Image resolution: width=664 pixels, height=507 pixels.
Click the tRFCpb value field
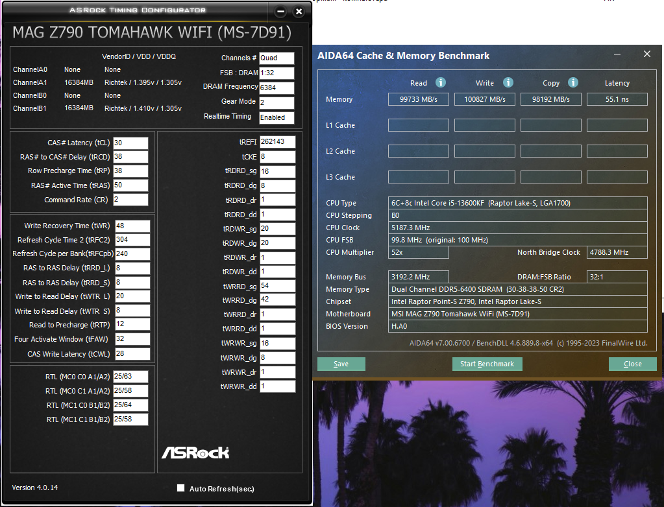tap(132, 253)
